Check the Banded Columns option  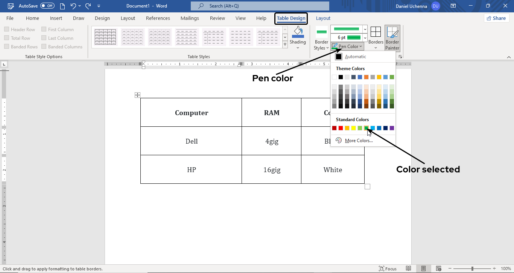44,47
